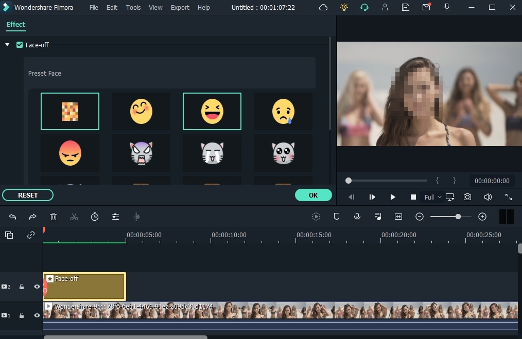The image size is (522, 339).
Task: Click the OK button
Action: click(x=314, y=195)
